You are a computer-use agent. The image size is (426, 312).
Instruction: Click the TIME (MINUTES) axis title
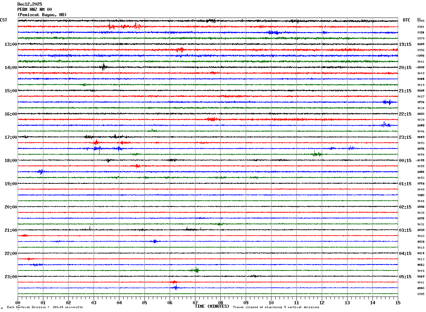(212, 306)
